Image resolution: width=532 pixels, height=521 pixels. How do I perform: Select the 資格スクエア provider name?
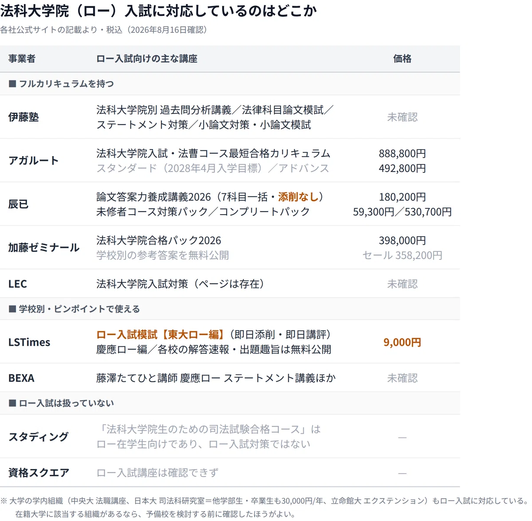39,473
